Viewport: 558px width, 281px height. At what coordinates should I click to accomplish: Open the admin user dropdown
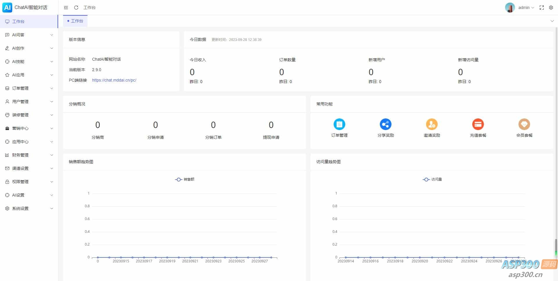point(526,8)
